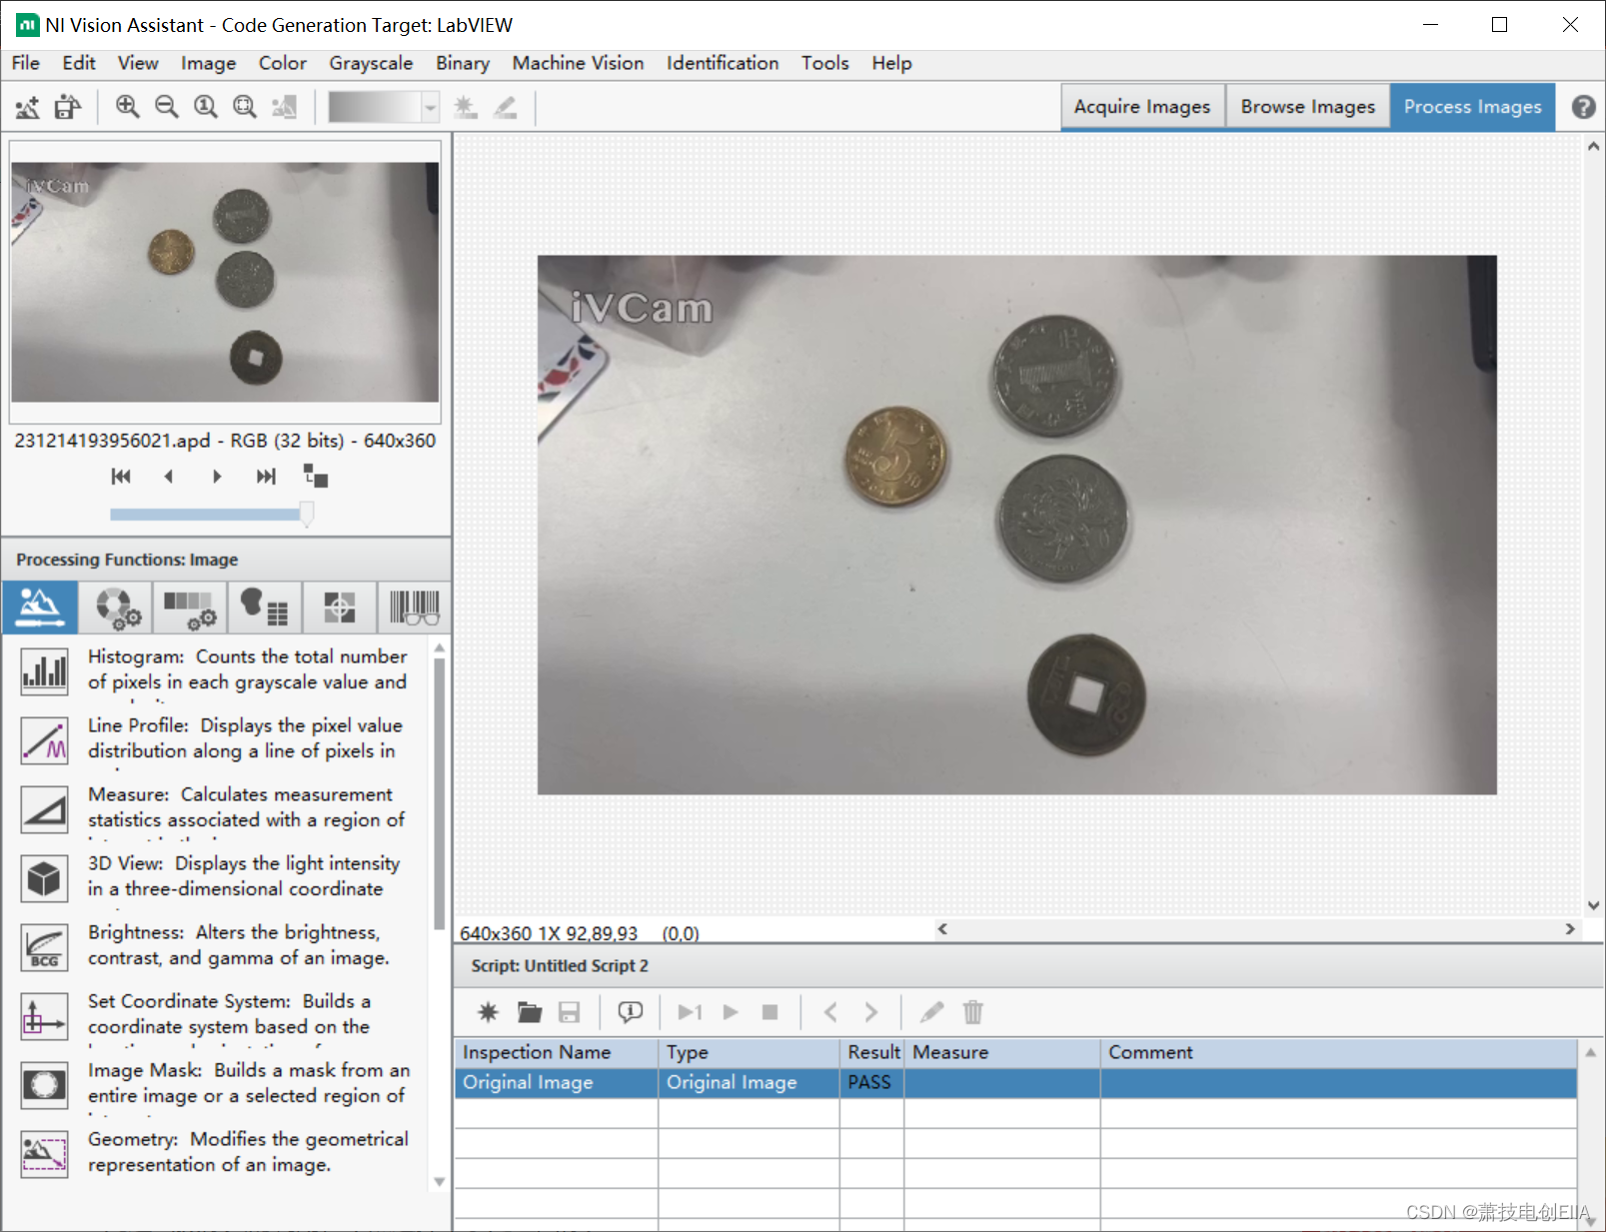The image size is (1606, 1232).
Task: Jump to last image
Action: click(266, 477)
